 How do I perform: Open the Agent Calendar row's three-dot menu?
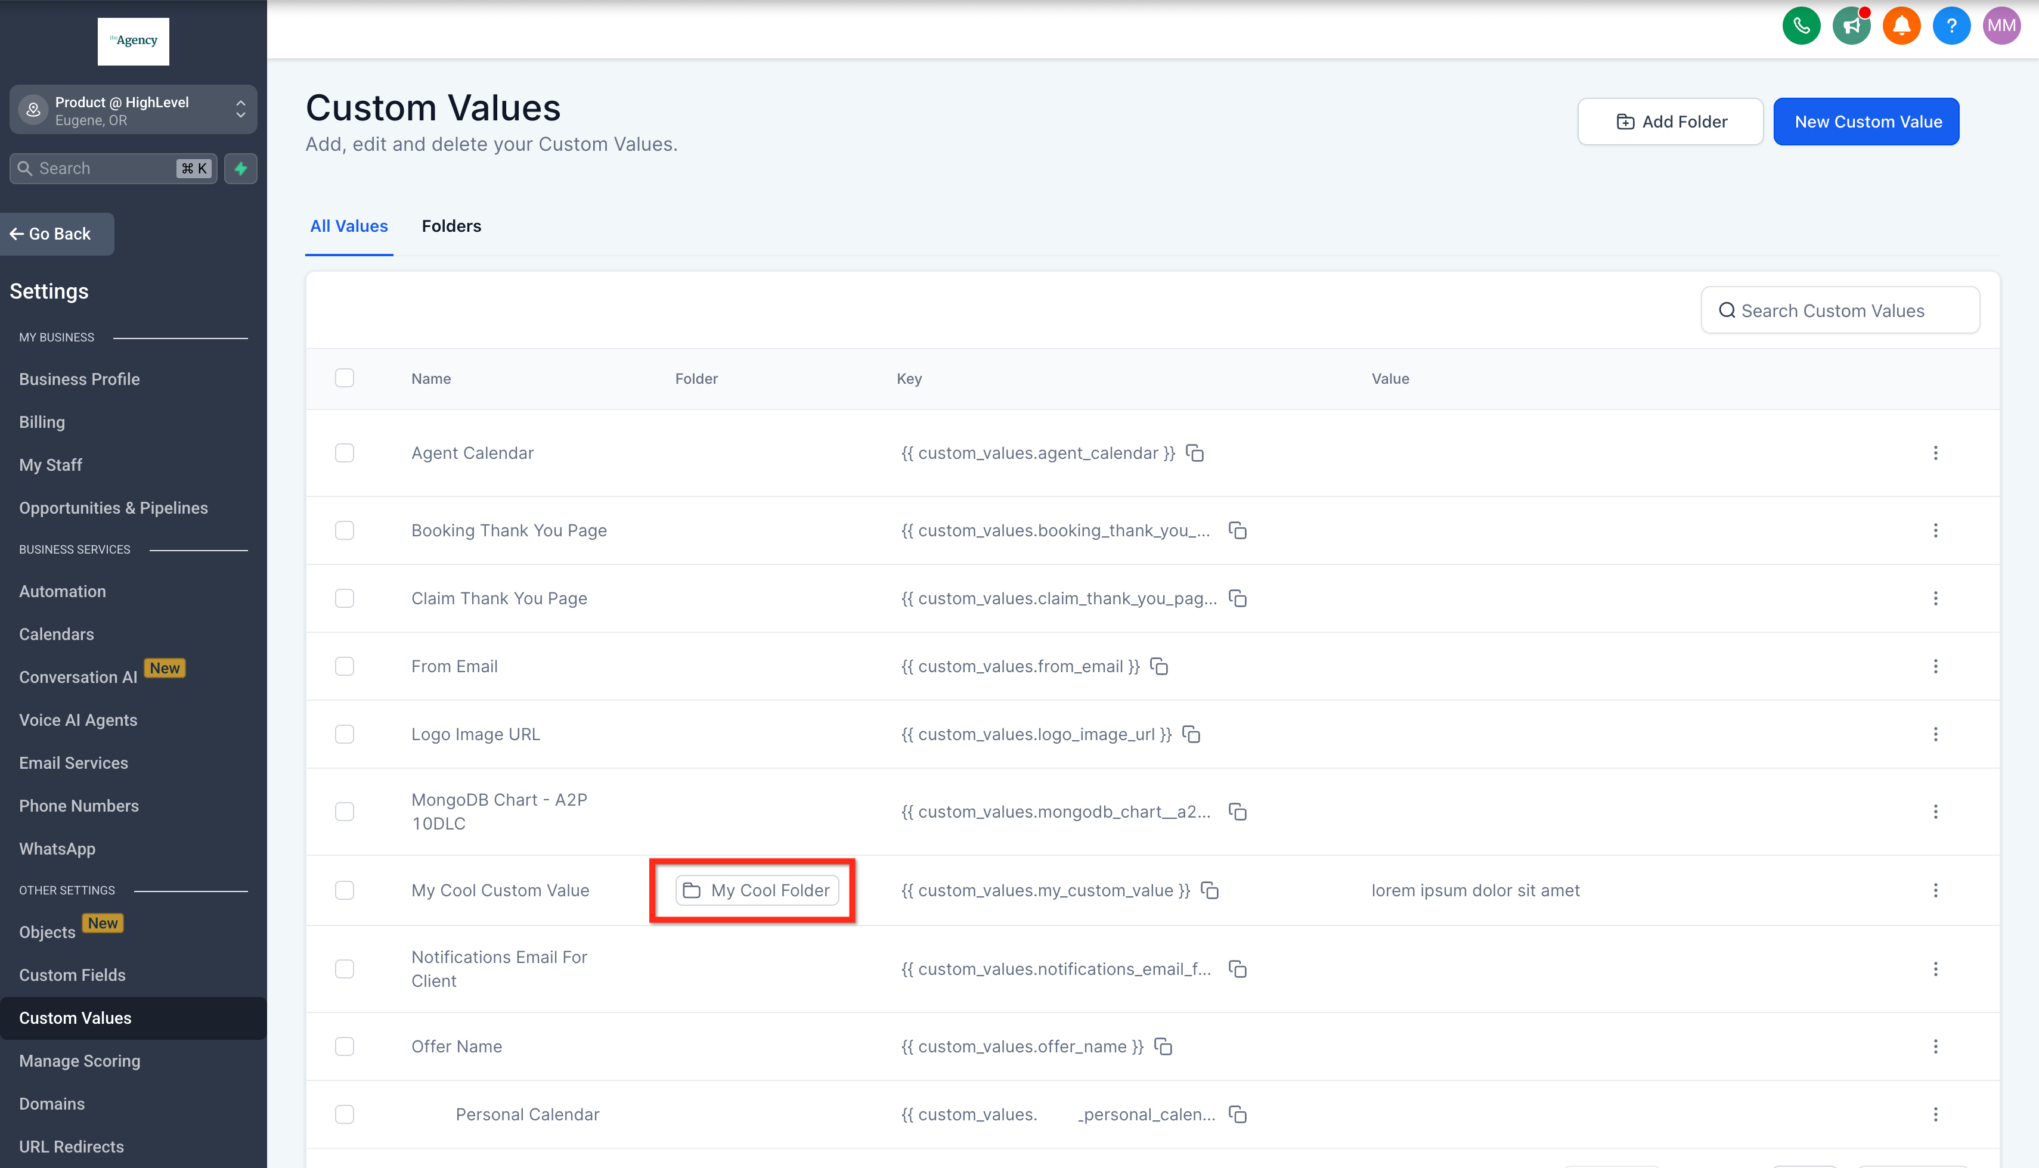(x=1935, y=453)
